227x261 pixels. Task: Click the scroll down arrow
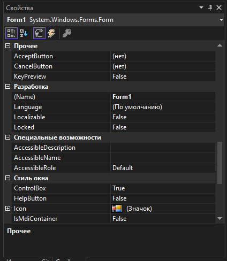(x=220, y=218)
